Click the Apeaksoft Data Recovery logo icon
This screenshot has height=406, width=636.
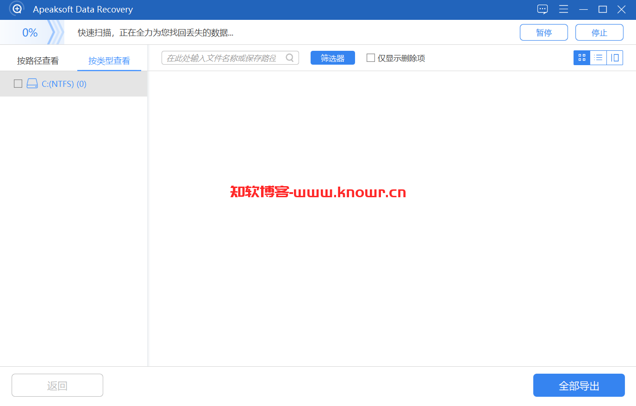(17, 9)
